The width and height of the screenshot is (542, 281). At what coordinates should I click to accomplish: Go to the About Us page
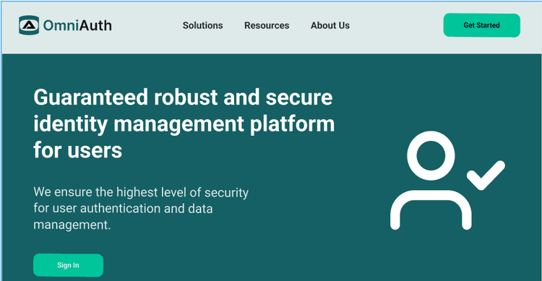[x=330, y=25]
